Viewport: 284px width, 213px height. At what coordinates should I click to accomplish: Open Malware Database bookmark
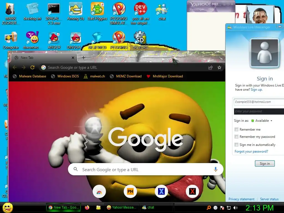[x=29, y=76]
